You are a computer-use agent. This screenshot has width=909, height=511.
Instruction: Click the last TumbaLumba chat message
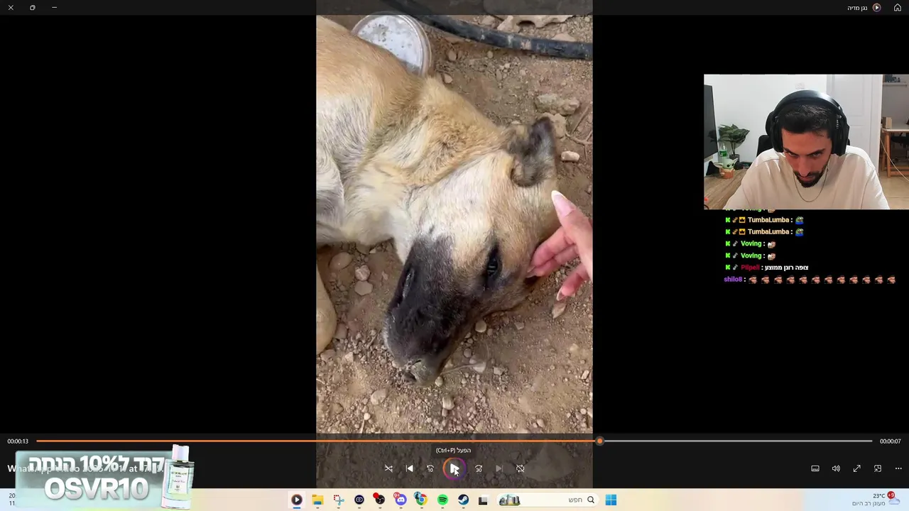coord(764,231)
